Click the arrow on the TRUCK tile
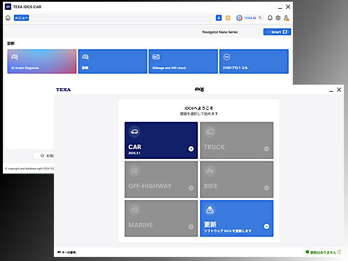Viewport: 348px width, 261px height. [x=266, y=149]
